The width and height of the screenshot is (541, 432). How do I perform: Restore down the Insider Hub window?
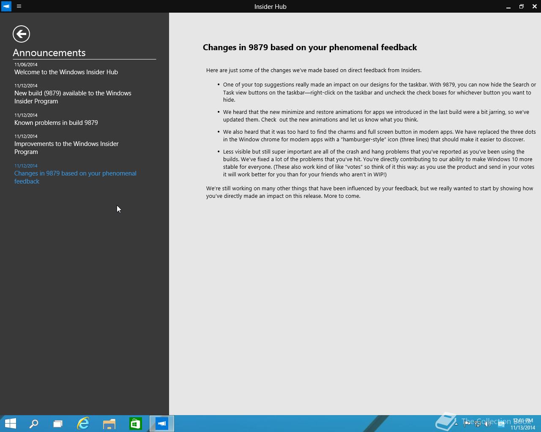click(x=522, y=6)
